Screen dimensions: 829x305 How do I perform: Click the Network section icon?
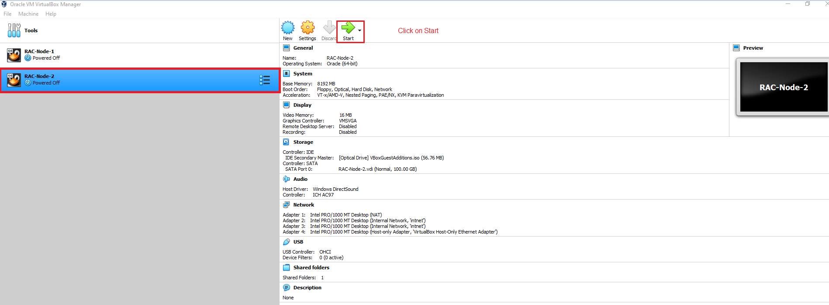coord(287,205)
